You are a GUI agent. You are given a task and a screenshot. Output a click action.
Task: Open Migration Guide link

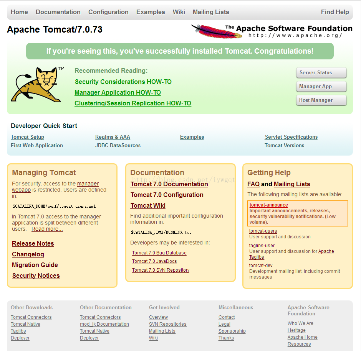coord(35,265)
